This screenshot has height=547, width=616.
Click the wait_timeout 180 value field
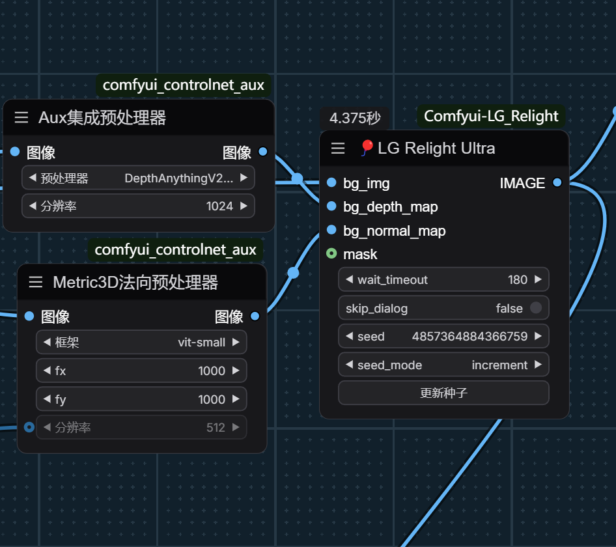point(443,279)
